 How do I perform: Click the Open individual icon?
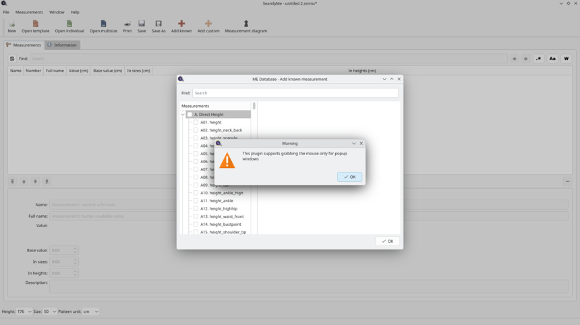pyautogui.click(x=69, y=26)
